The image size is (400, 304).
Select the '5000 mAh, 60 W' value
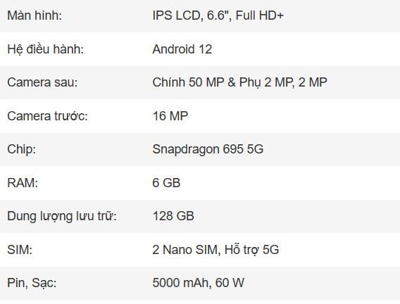[198, 283]
